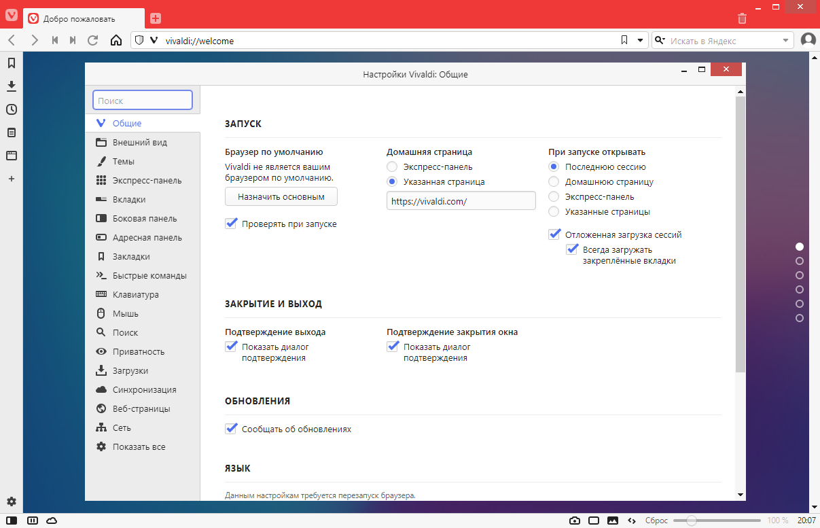Select 'Последнюю сессию' startup option

coord(554,167)
